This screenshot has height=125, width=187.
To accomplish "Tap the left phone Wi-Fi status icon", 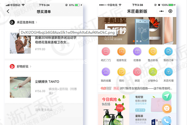I will click(x=23, y=5).
